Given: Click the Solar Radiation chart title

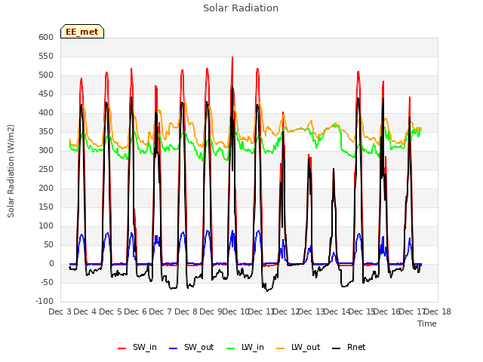Looking at the screenshot, I should pyautogui.click(x=241, y=8).
